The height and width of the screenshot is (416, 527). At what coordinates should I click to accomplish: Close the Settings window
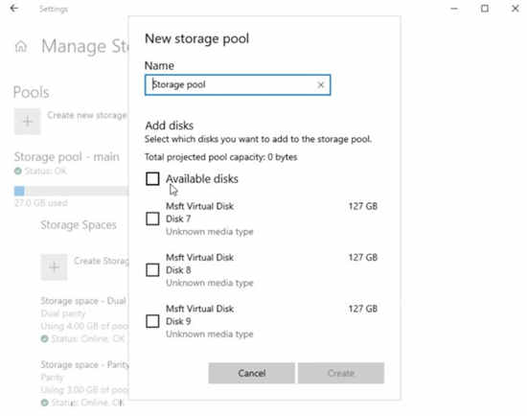[515, 9]
